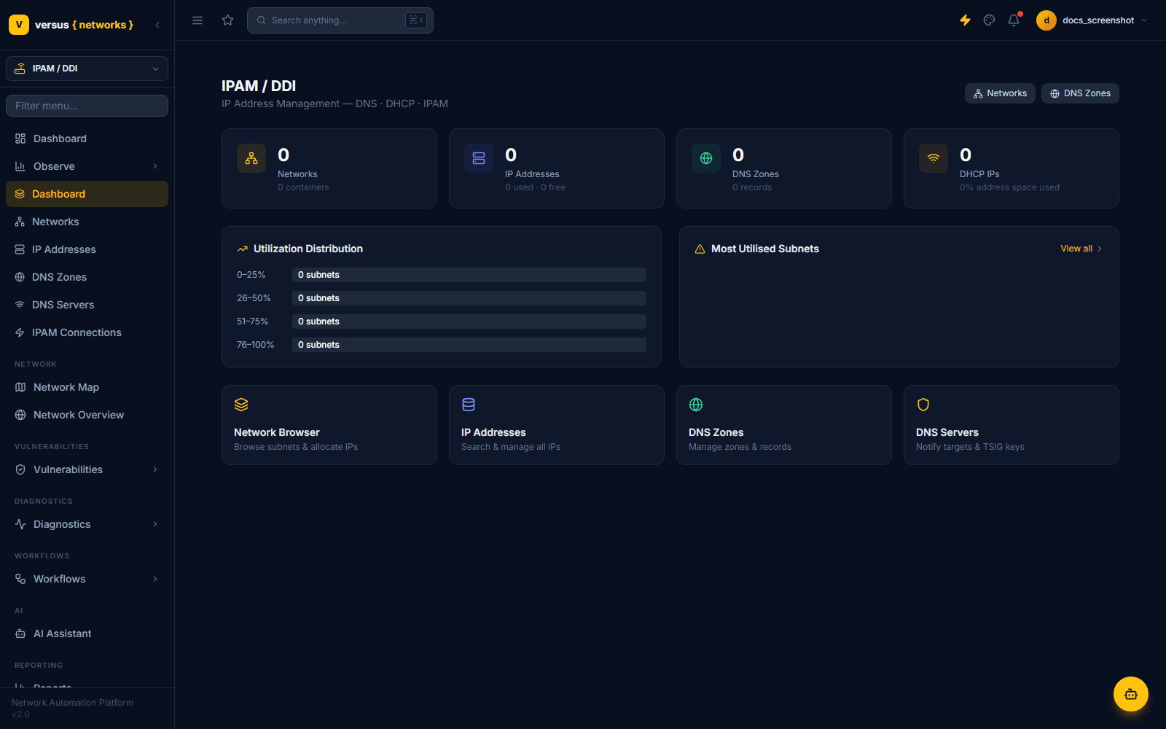This screenshot has height=729, width=1166.
Task: Follow the View all link
Action: click(x=1081, y=249)
